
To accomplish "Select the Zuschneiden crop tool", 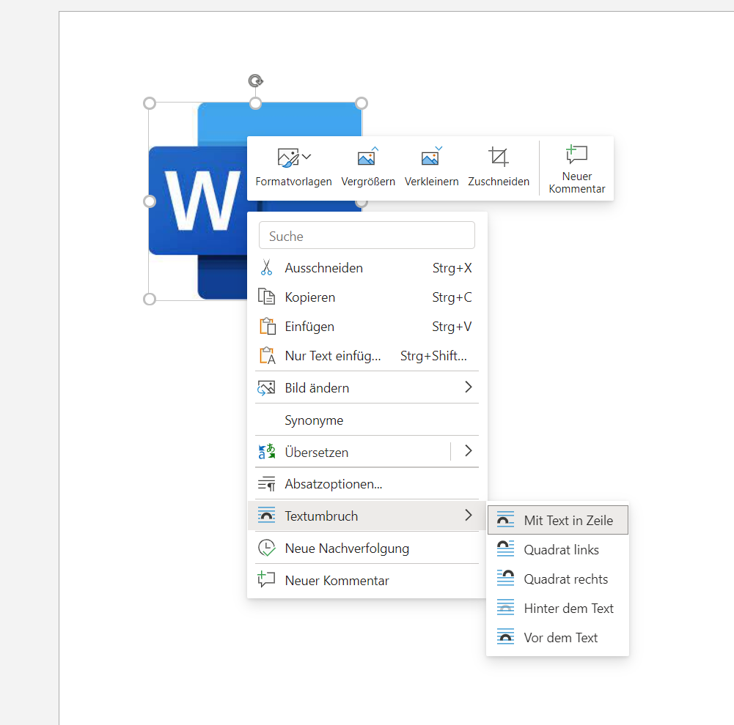I will pyautogui.click(x=499, y=157).
